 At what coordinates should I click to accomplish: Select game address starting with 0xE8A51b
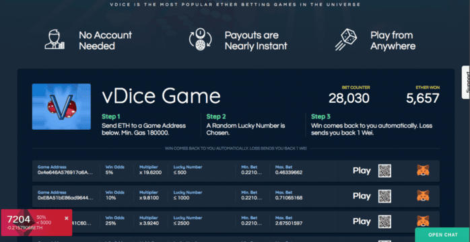(65, 198)
